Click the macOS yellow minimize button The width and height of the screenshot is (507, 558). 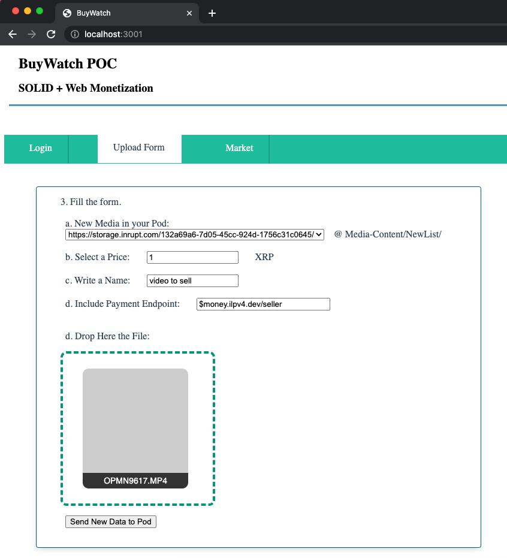click(28, 11)
